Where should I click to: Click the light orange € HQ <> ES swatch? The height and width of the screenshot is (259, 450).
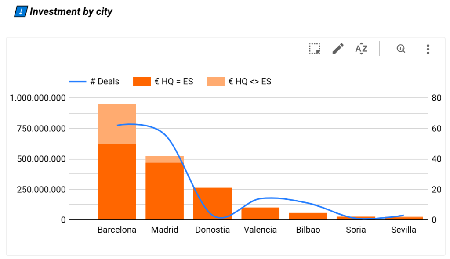(x=216, y=81)
